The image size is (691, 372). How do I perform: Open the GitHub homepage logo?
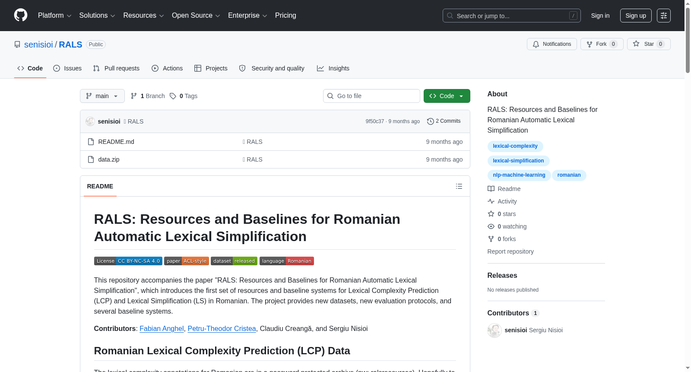(x=21, y=15)
